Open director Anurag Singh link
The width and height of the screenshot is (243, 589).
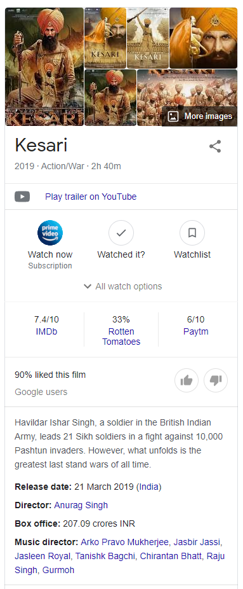pos(81,505)
